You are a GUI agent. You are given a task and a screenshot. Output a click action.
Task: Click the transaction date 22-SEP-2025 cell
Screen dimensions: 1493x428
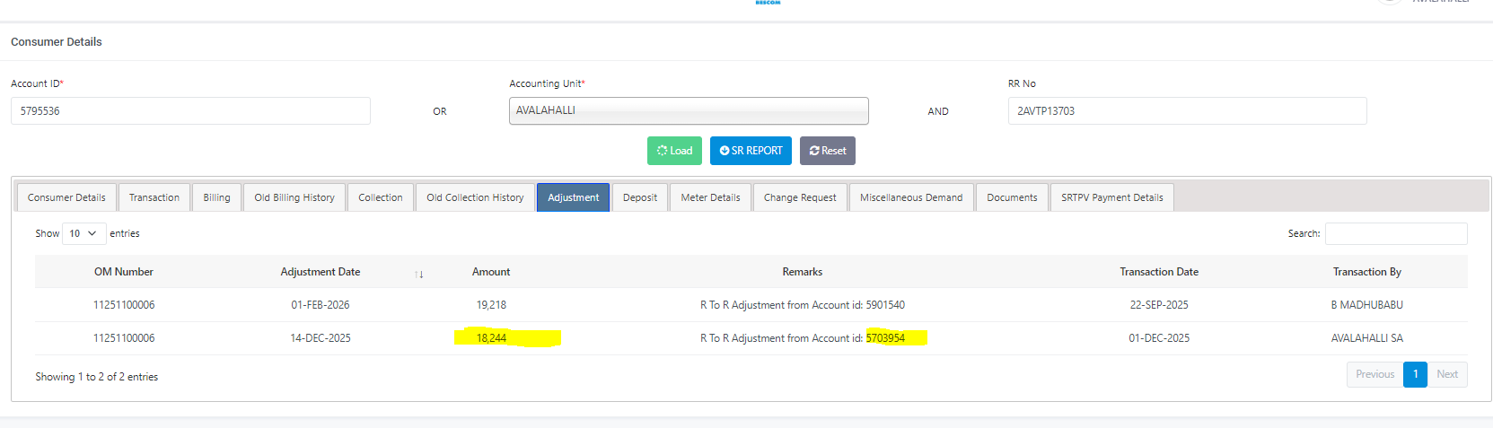point(1159,305)
